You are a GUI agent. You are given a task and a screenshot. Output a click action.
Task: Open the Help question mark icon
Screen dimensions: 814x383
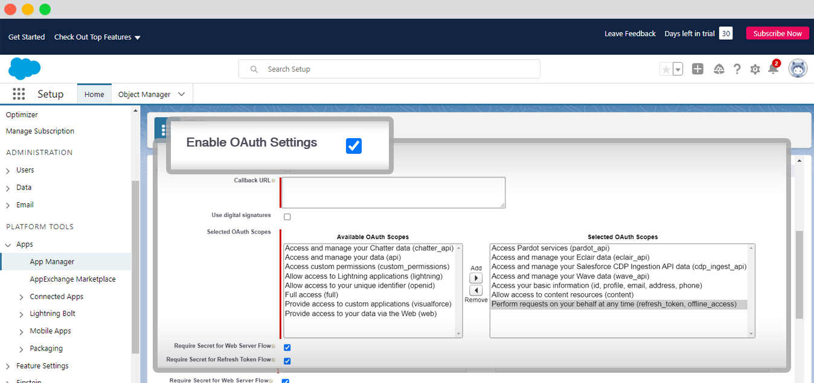point(737,69)
